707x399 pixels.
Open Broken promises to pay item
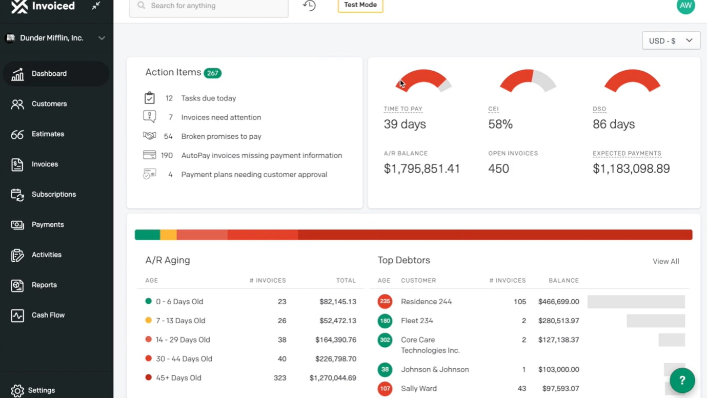click(221, 136)
